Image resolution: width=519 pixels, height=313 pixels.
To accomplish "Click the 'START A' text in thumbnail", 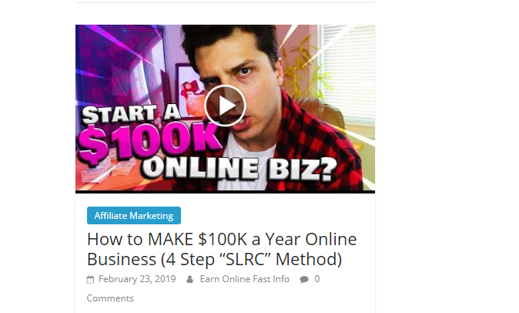I will coord(132,113).
